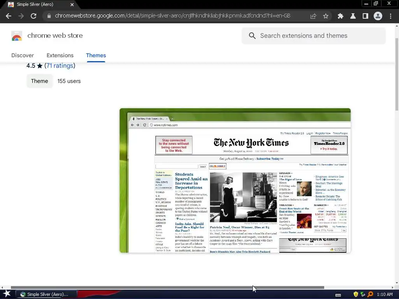Click the Chrome Web Store logo
This screenshot has width=399, height=299.
coord(17,36)
